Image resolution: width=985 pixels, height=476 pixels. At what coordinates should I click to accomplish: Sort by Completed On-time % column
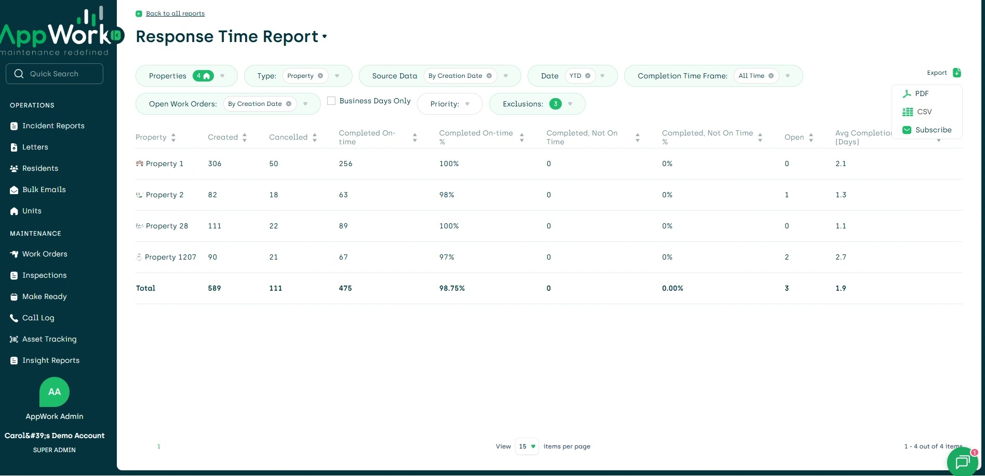(x=522, y=138)
